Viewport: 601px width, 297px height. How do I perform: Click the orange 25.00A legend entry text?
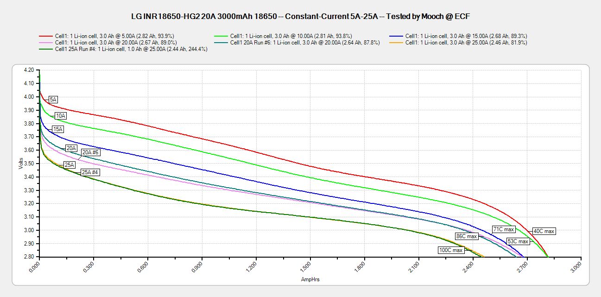click(466, 43)
